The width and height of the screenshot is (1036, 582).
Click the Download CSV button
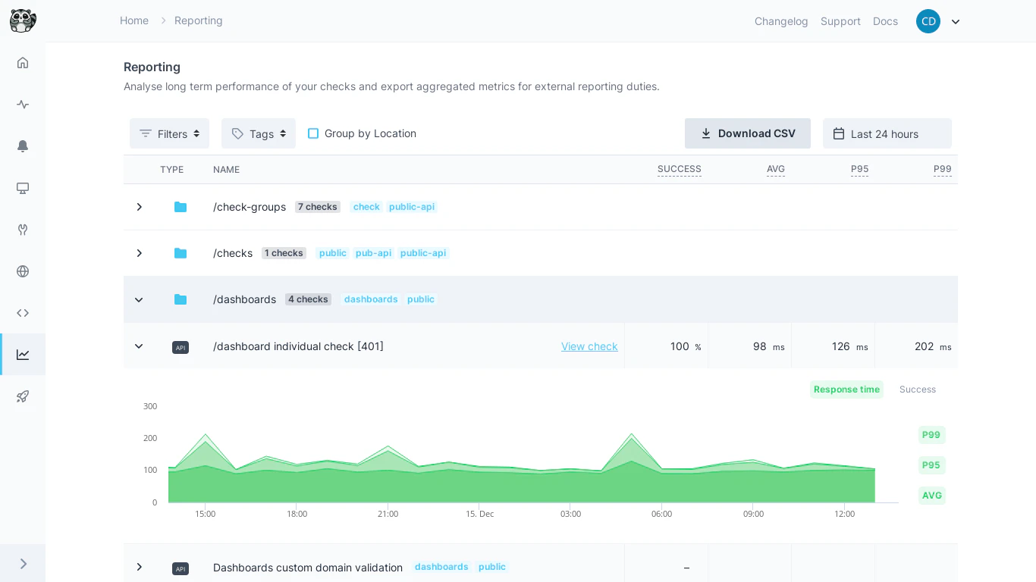point(748,133)
